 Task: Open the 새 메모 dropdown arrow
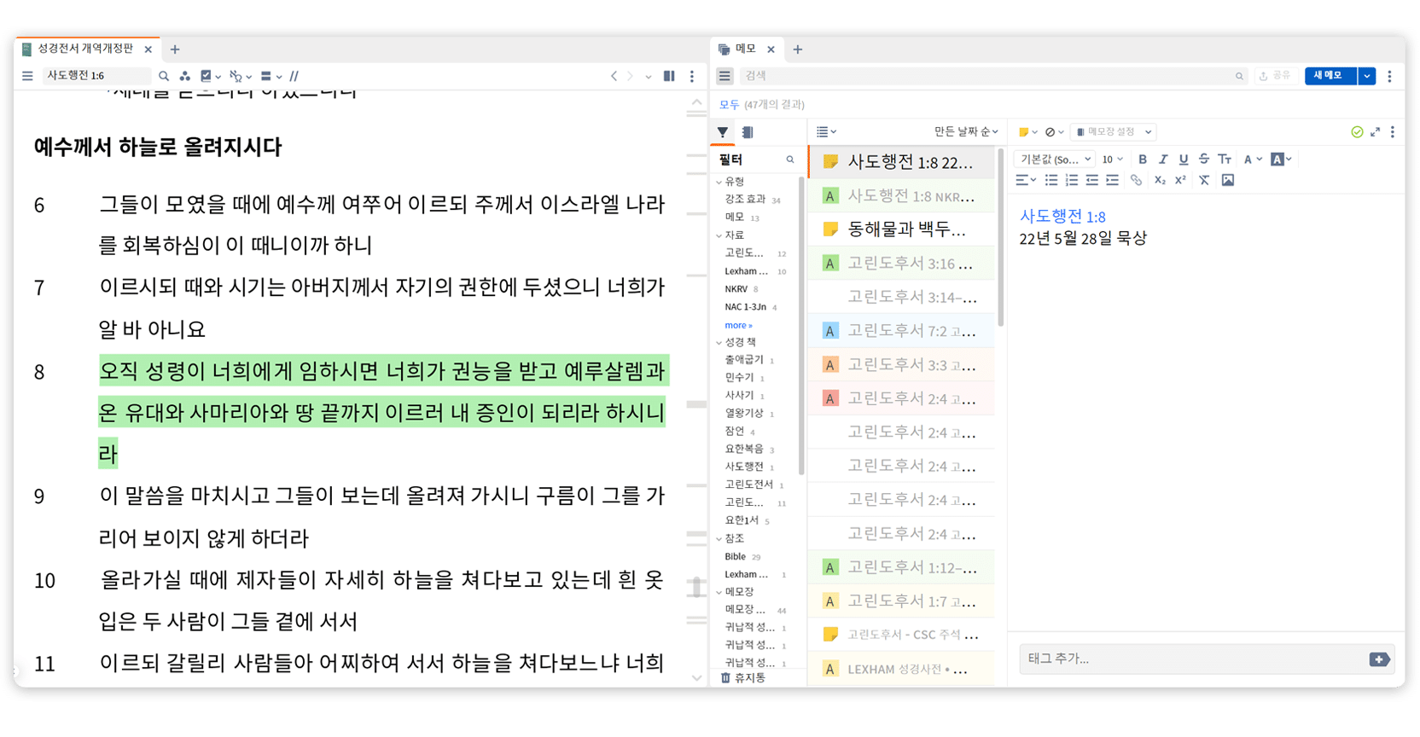click(x=1367, y=76)
